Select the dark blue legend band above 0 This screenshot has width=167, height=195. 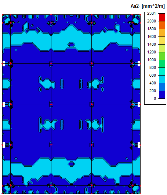162,95
